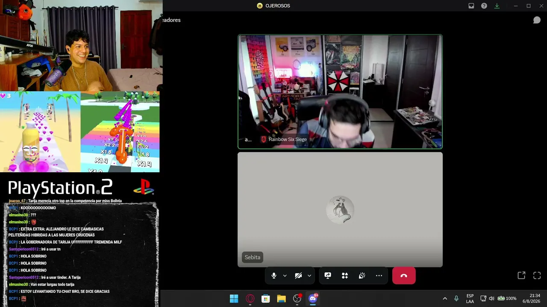Open the soundboard icon
The image size is (547, 307).
tap(362, 275)
